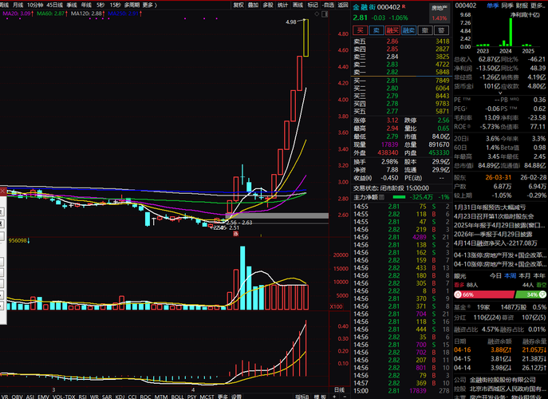The width and height of the screenshot is (548, 399).
Task: Click the 返回 return button
Action: 343,5
